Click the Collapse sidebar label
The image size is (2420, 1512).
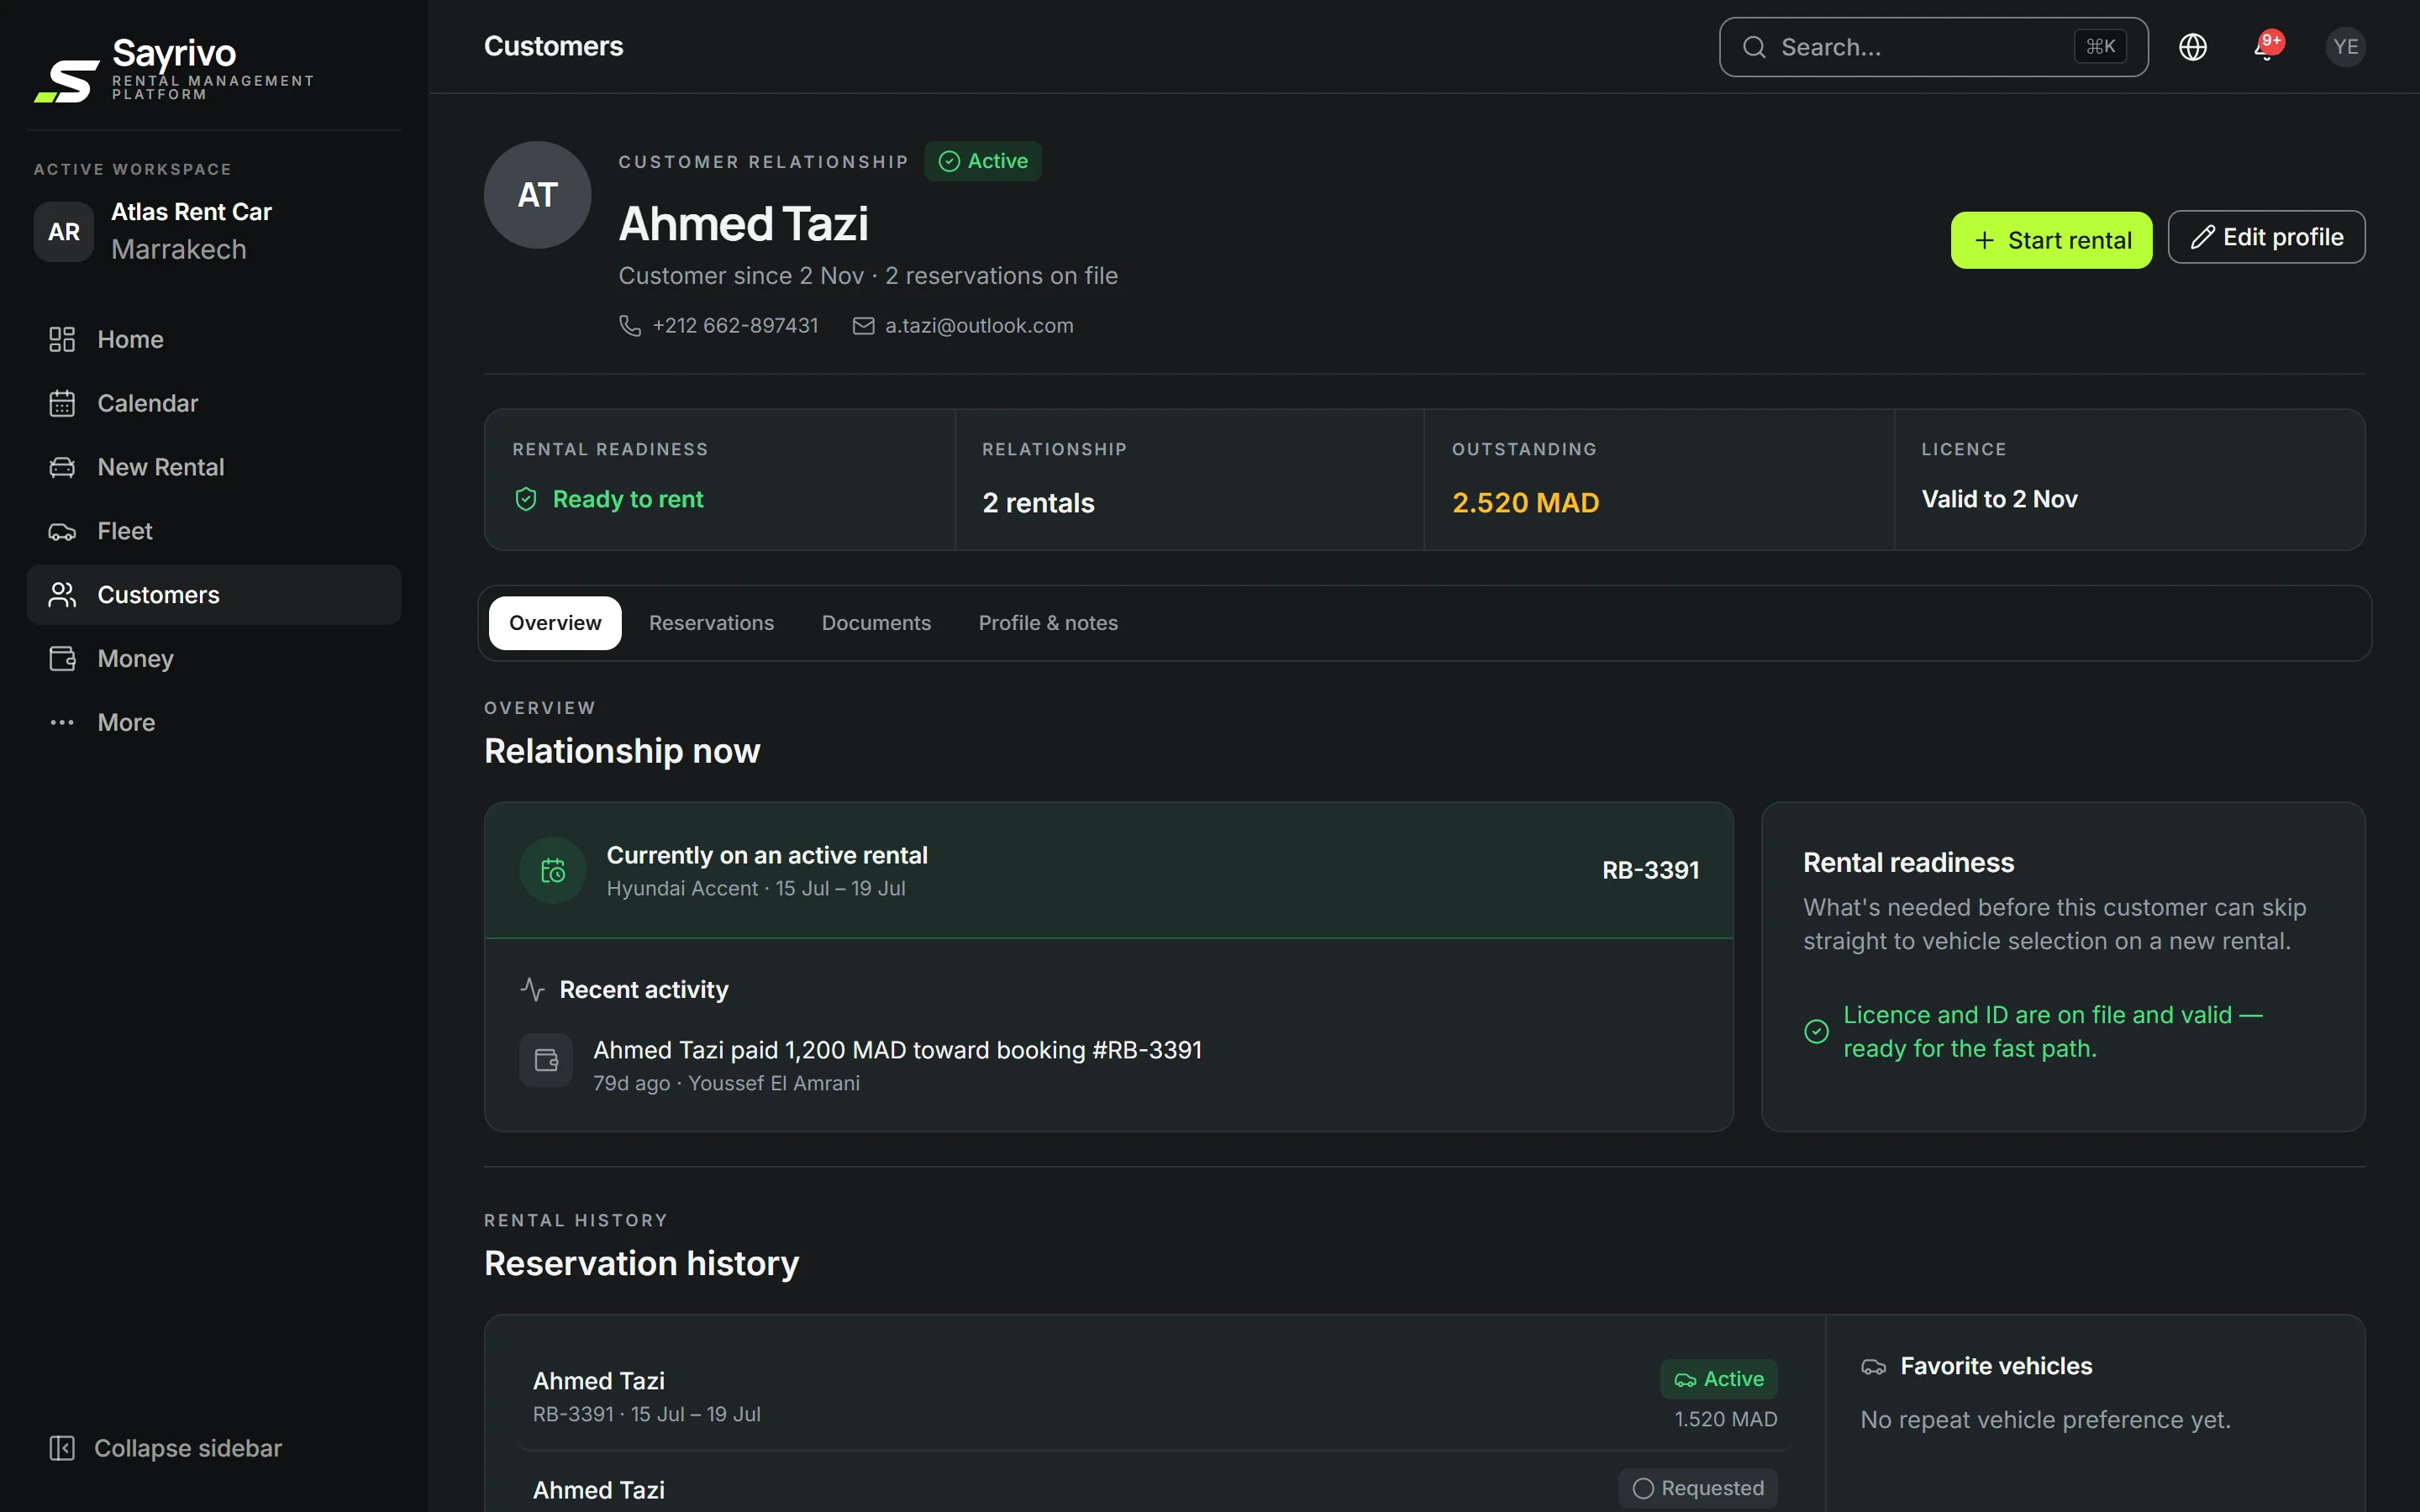(188, 1448)
